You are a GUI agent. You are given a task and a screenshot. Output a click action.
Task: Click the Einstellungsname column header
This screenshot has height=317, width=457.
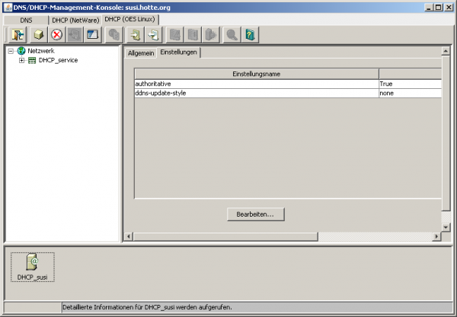click(x=256, y=73)
